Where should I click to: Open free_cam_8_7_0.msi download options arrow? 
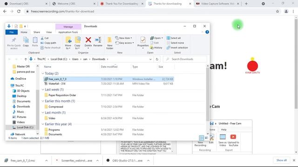[x=47, y=161]
